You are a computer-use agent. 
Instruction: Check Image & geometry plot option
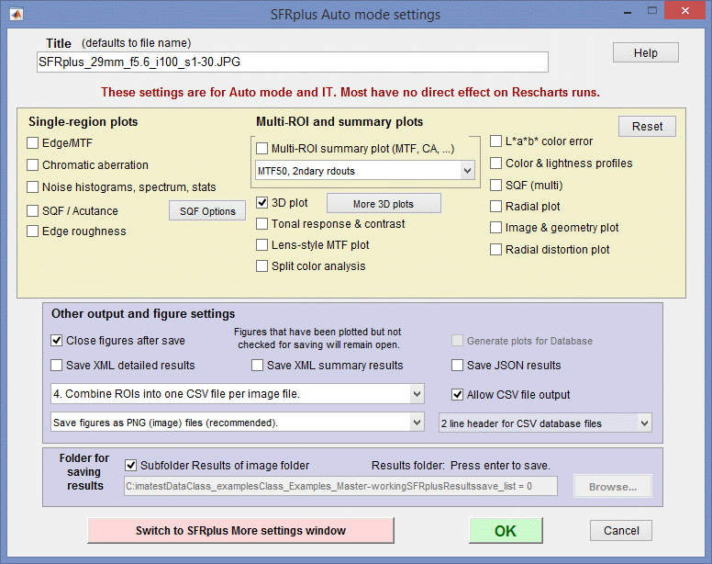tap(495, 228)
